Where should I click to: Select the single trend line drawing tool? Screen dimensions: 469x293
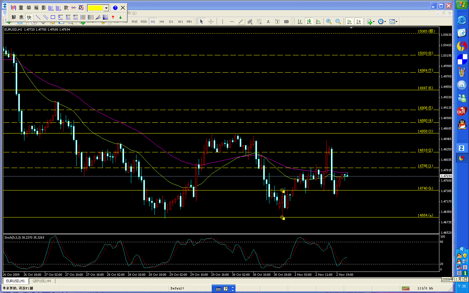(x=38, y=17)
